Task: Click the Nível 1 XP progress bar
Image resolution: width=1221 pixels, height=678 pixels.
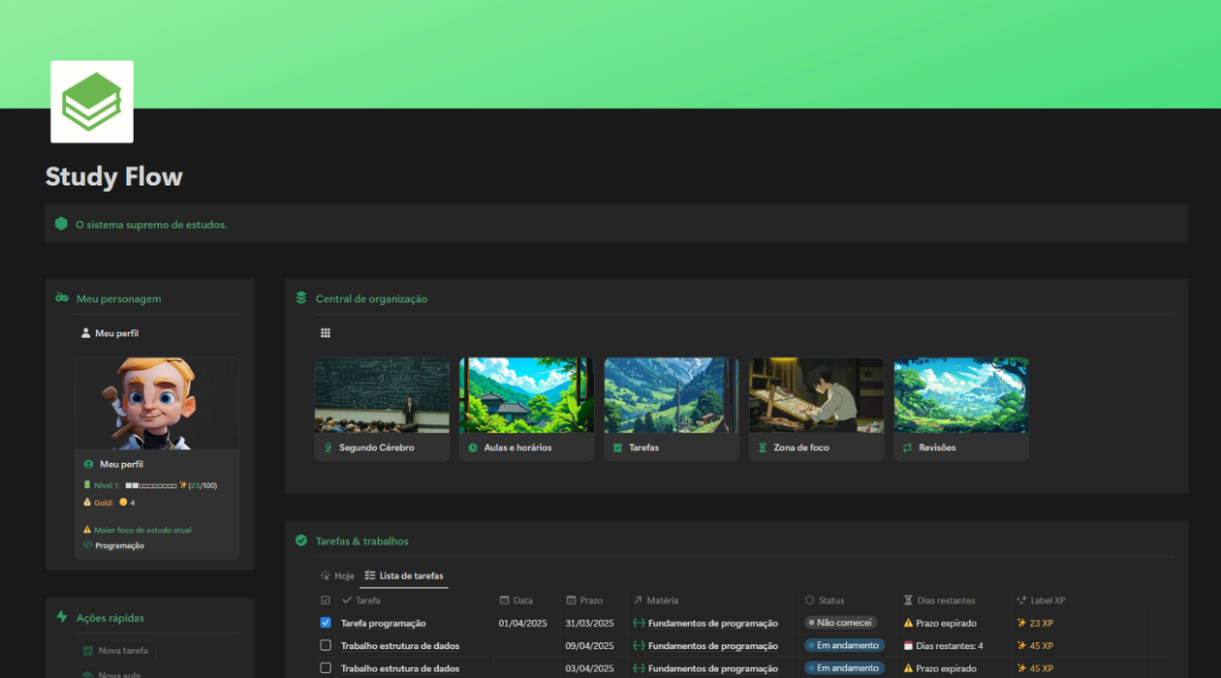Action: coord(150,485)
